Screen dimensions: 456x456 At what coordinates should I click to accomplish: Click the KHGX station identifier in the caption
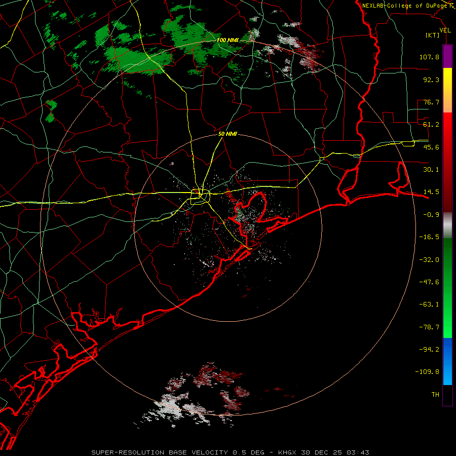288,452
